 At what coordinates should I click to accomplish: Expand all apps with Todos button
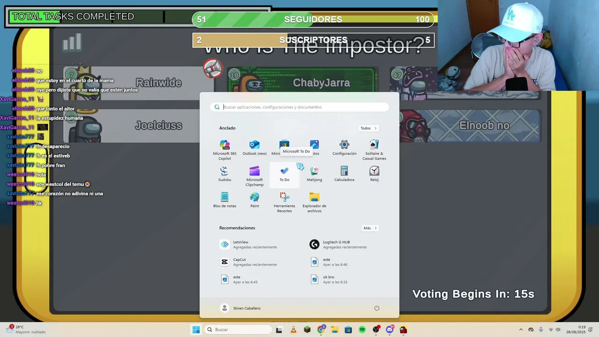point(369,128)
